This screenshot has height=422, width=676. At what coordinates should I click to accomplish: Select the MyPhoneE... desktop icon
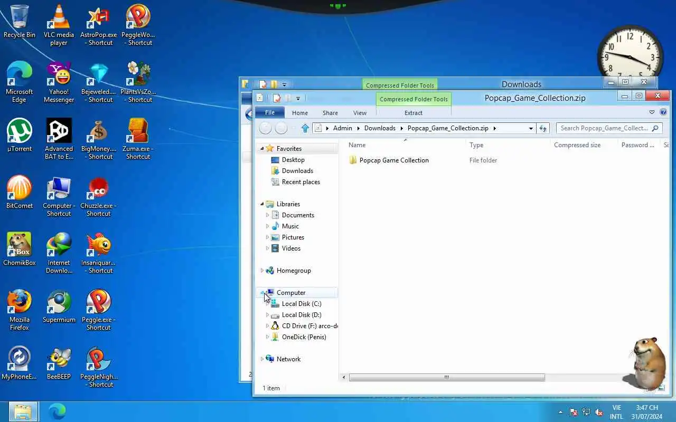click(20, 363)
